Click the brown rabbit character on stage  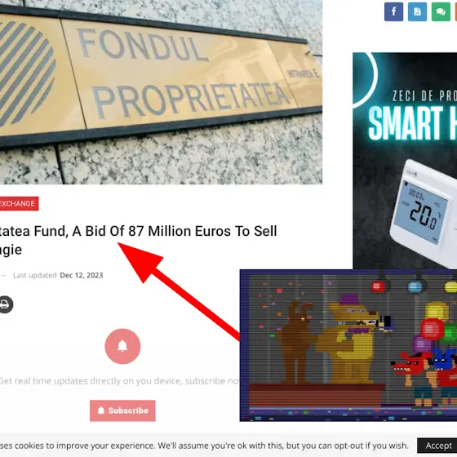tap(297, 342)
